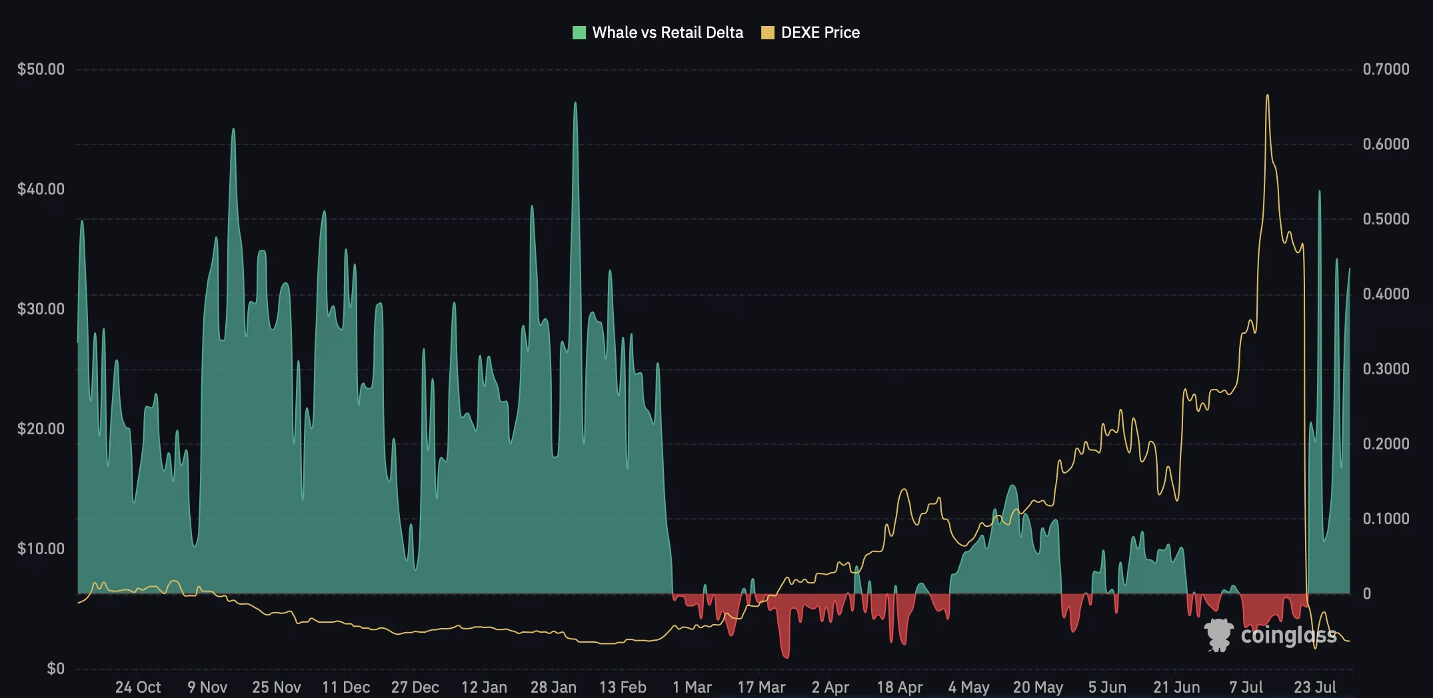This screenshot has width=1433, height=698.
Task: Toggle the DEXE Price series label
Action: pyautogui.click(x=820, y=33)
